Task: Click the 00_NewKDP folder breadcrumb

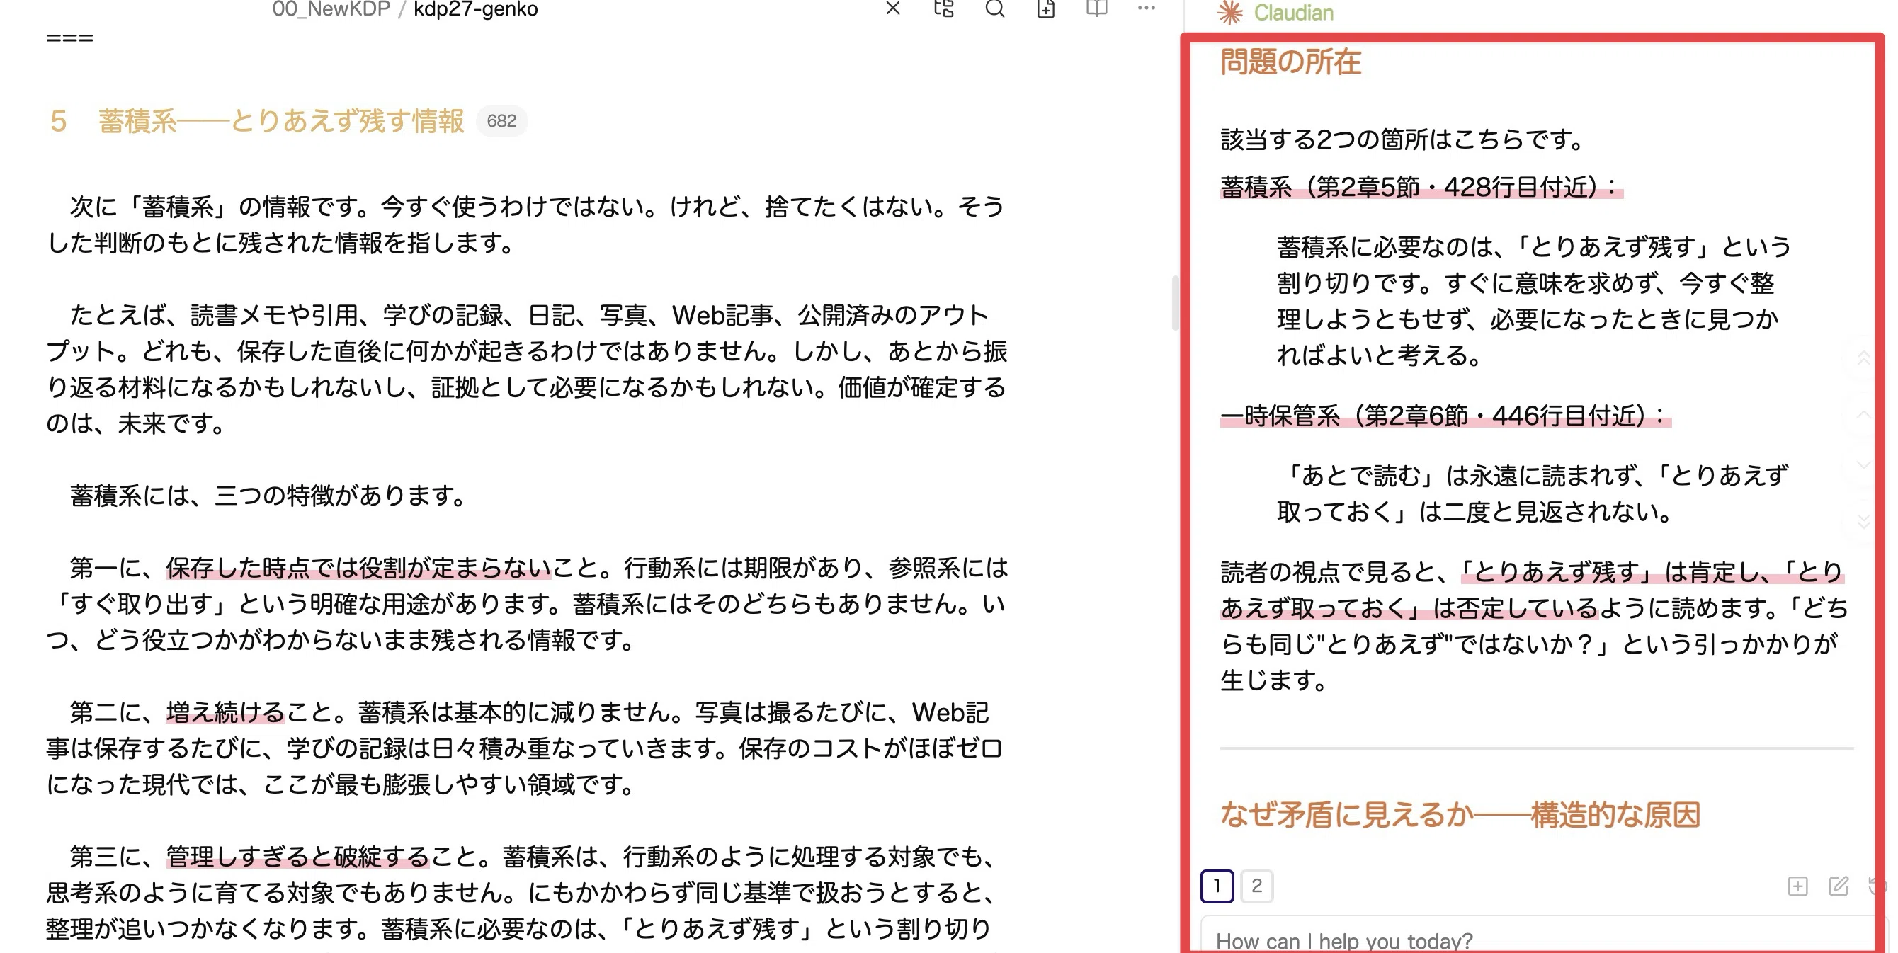Action: (x=331, y=8)
